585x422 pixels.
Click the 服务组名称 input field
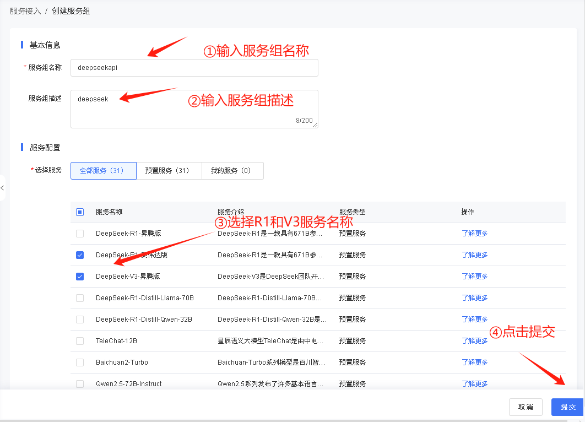click(194, 68)
